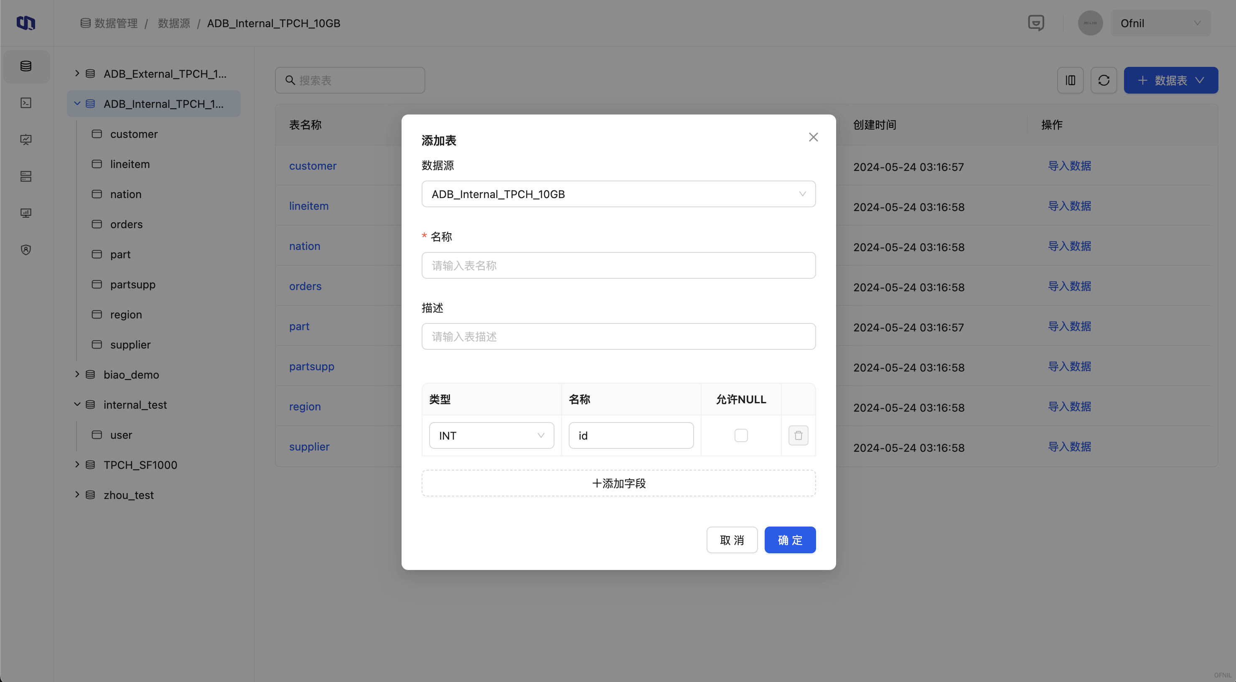Click 导入数据 for the supplier row

[x=1069, y=446]
